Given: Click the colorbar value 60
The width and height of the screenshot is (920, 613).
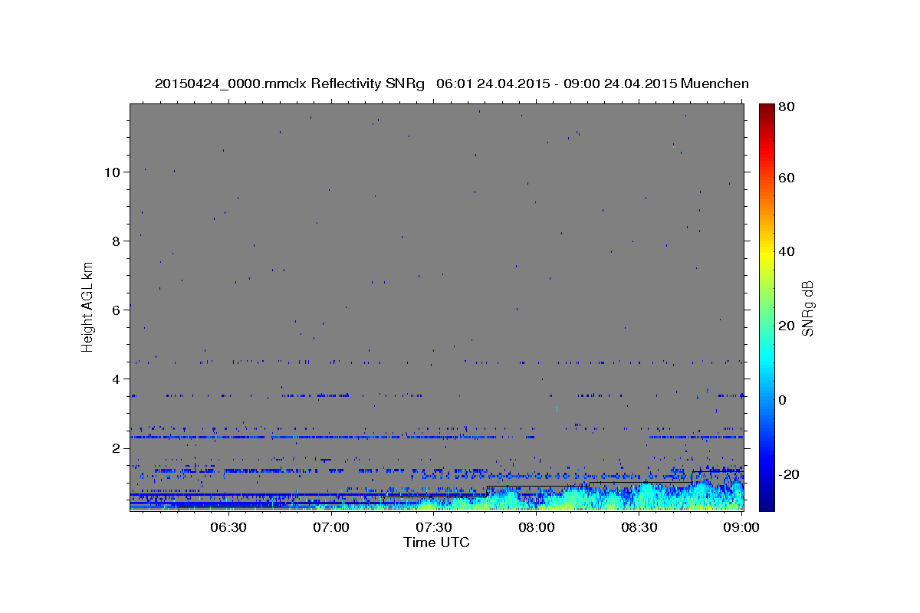Looking at the screenshot, I should tap(788, 178).
